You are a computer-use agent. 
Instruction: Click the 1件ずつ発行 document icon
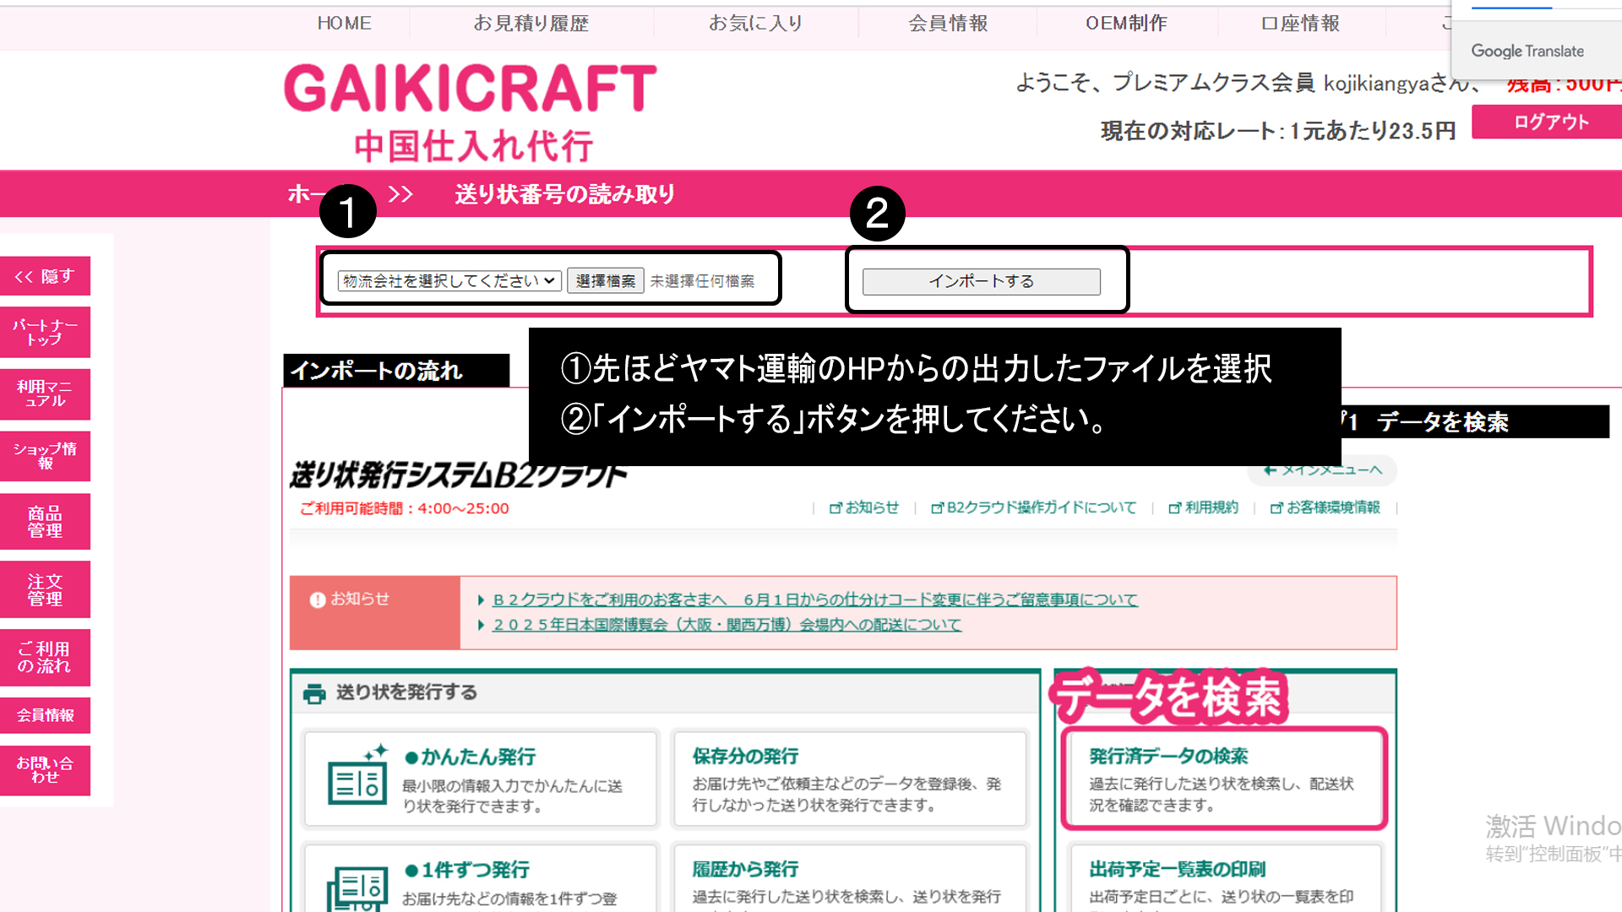[x=357, y=888]
